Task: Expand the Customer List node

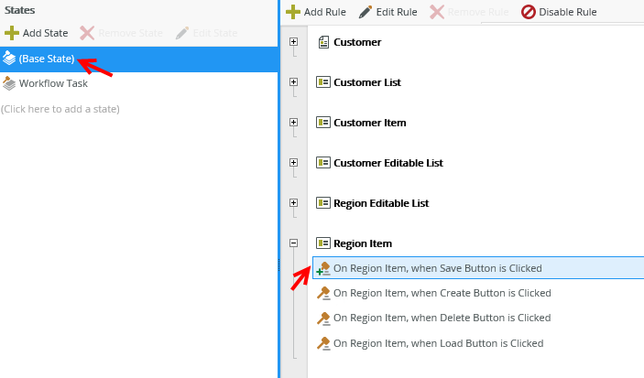Action: 293,82
